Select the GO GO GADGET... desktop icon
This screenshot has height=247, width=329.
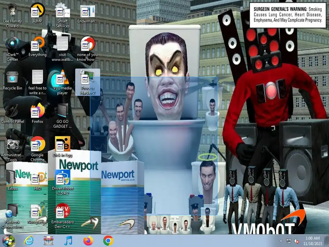(x=63, y=116)
